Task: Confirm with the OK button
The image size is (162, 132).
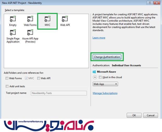Action: (134, 115)
